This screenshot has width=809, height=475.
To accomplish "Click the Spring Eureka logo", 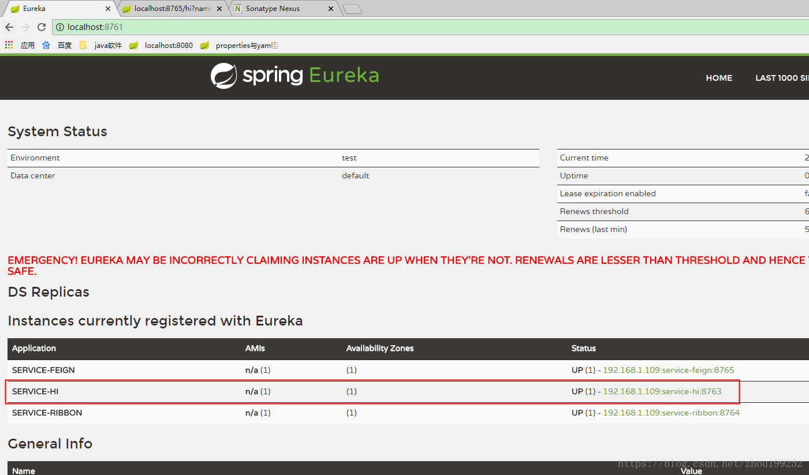I will (294, 76).
